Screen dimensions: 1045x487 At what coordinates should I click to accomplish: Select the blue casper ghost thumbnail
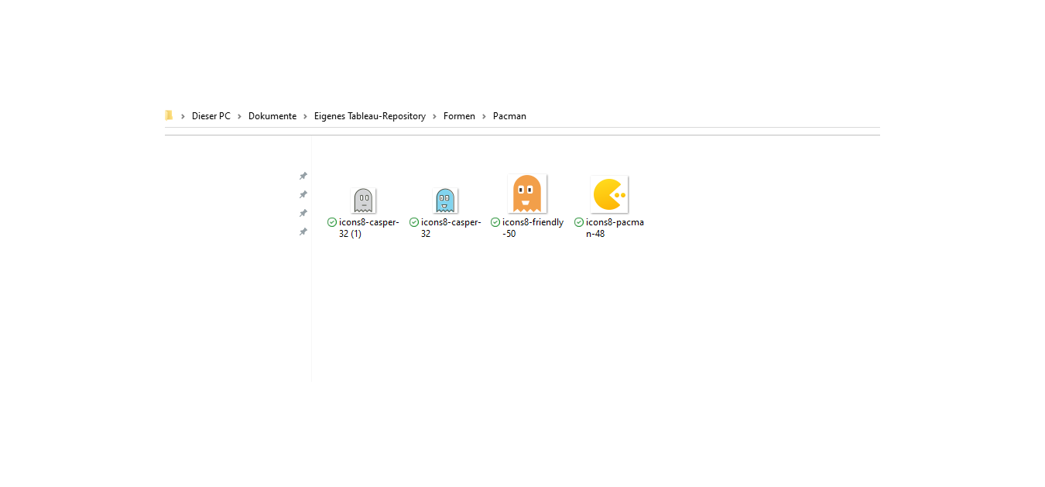tap(445, 201)
